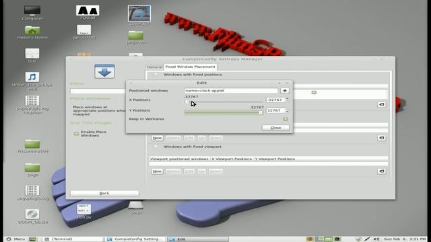Click the Viewport positioned windows column header
431x242 pixels.
179,159
